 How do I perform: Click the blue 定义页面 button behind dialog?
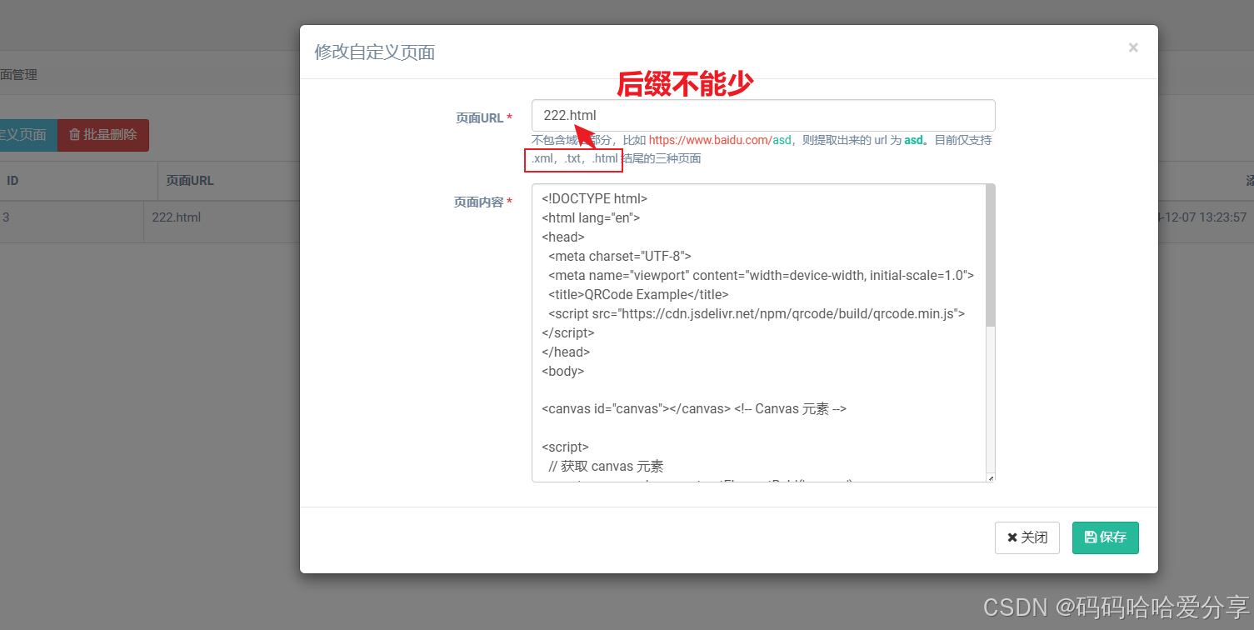pyautogui.click(x=28, y=135)
